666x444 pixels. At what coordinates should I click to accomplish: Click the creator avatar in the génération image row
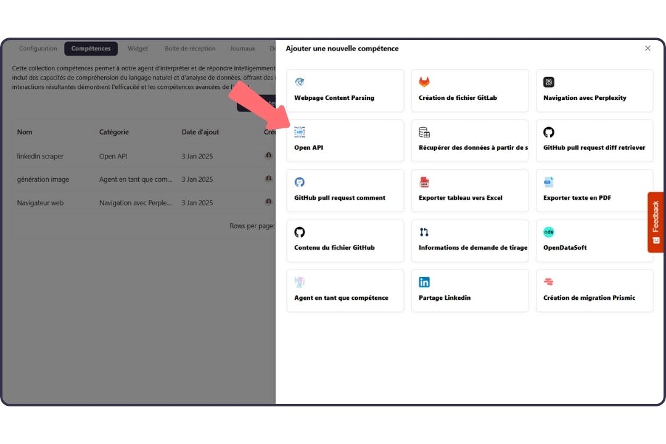(x=268, y=178)
